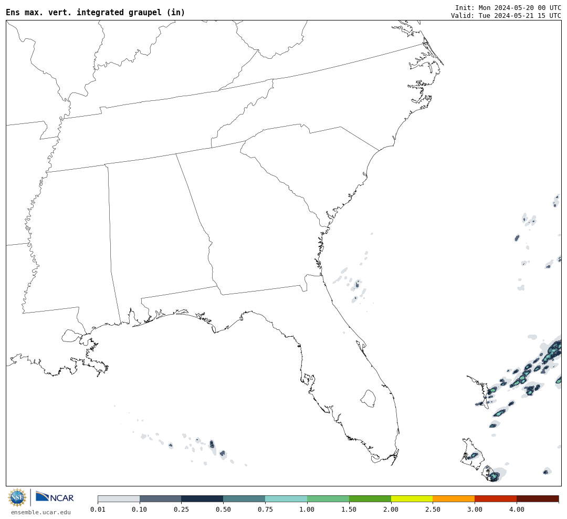Click Lake Pontchartrain outline in Louisiana
This screenshot has height=519, width=567.
point(71,336)
